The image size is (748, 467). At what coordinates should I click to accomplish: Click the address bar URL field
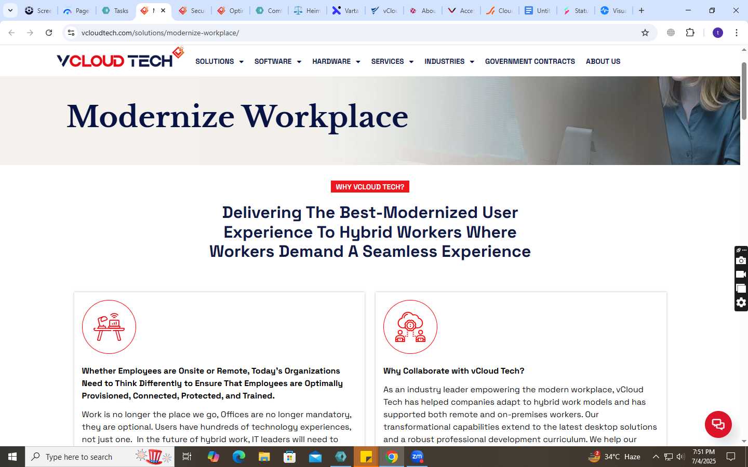coord(358,33)
